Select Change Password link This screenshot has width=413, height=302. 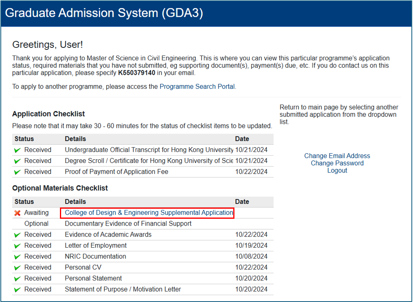point(337,163)
